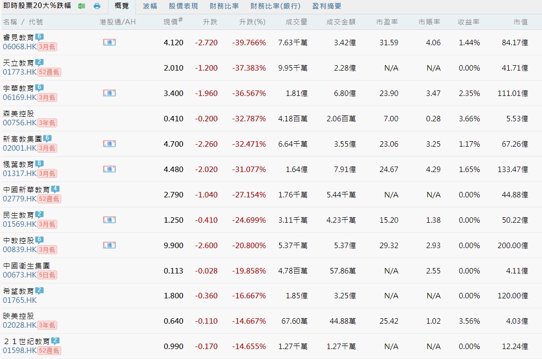The image size is (542, 359).
Task: Click the 收益率 column header
Action: pyautogui.click(x=469, y=22)
